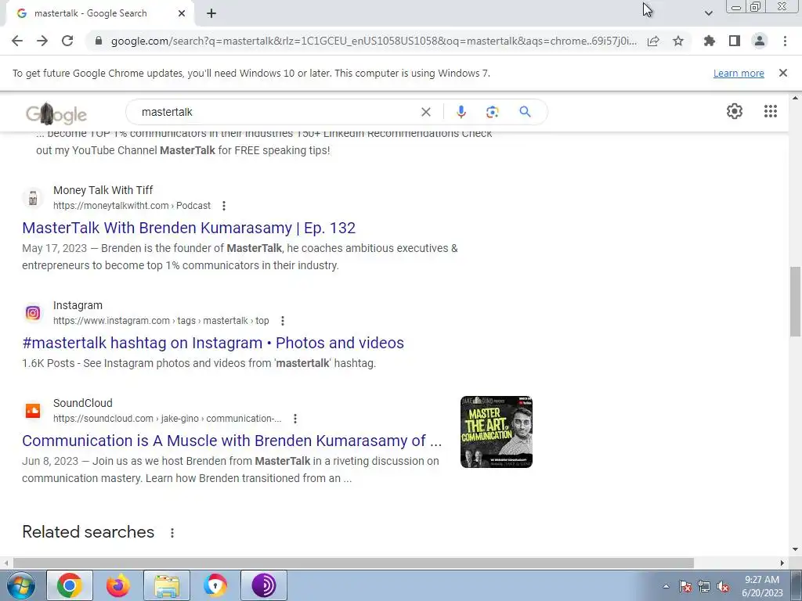
Task: Click the Instagram favicon
Action: tap(33, 313)
